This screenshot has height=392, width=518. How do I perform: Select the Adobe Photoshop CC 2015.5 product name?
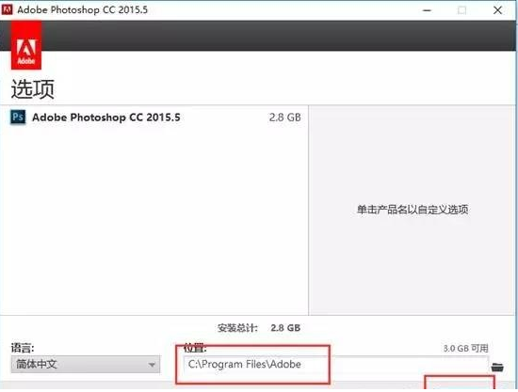106,118
